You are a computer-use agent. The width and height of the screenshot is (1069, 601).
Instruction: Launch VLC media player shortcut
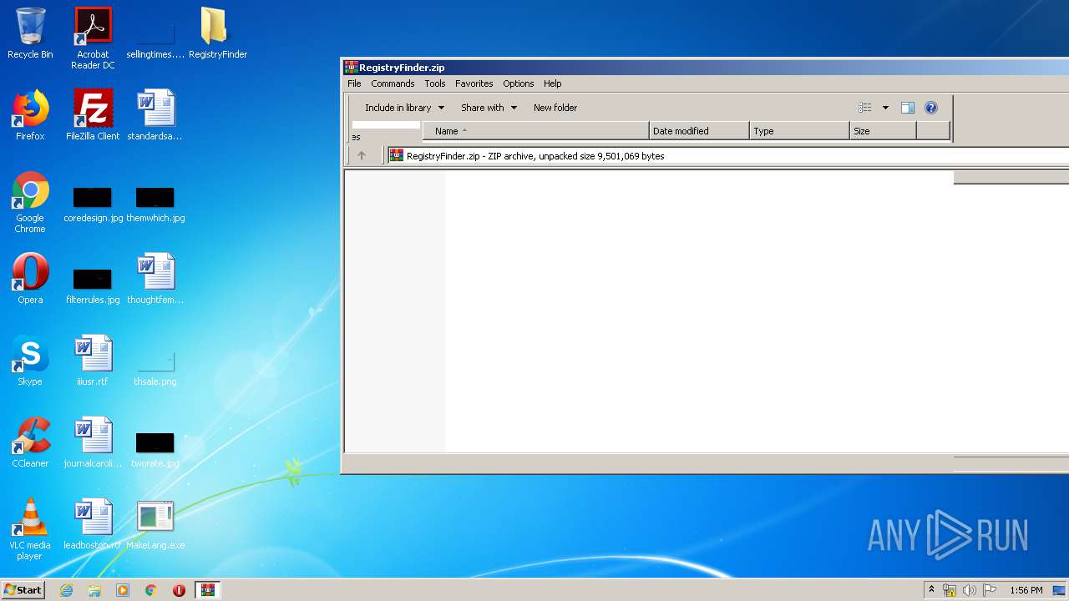(30, 530)
